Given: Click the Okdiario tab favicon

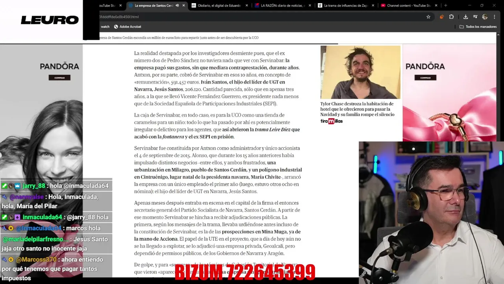Looking at the screenshot, I should pos(194,6).
